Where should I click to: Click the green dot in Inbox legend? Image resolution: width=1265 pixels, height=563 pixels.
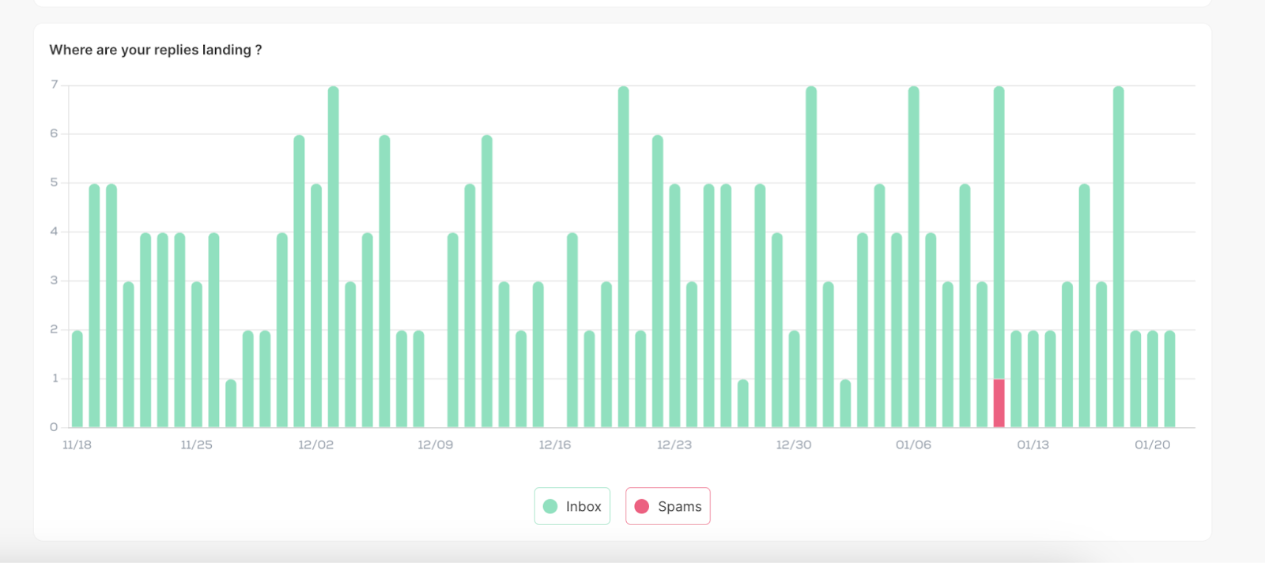click(x=550, y=506)
